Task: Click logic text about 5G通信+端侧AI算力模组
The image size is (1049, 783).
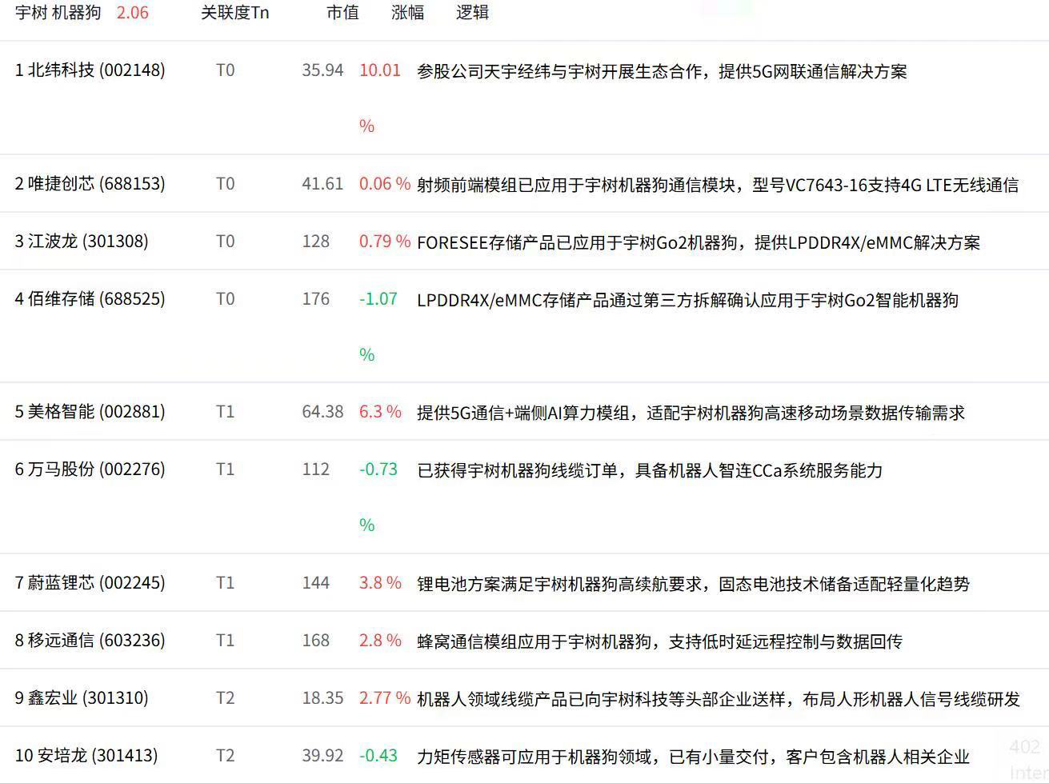Action: pos(691,413)
